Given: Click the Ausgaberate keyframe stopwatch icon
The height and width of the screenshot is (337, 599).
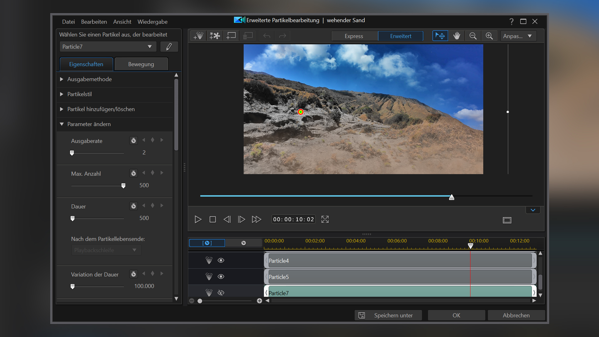Looking at the screenshot, I should [134, 140].
